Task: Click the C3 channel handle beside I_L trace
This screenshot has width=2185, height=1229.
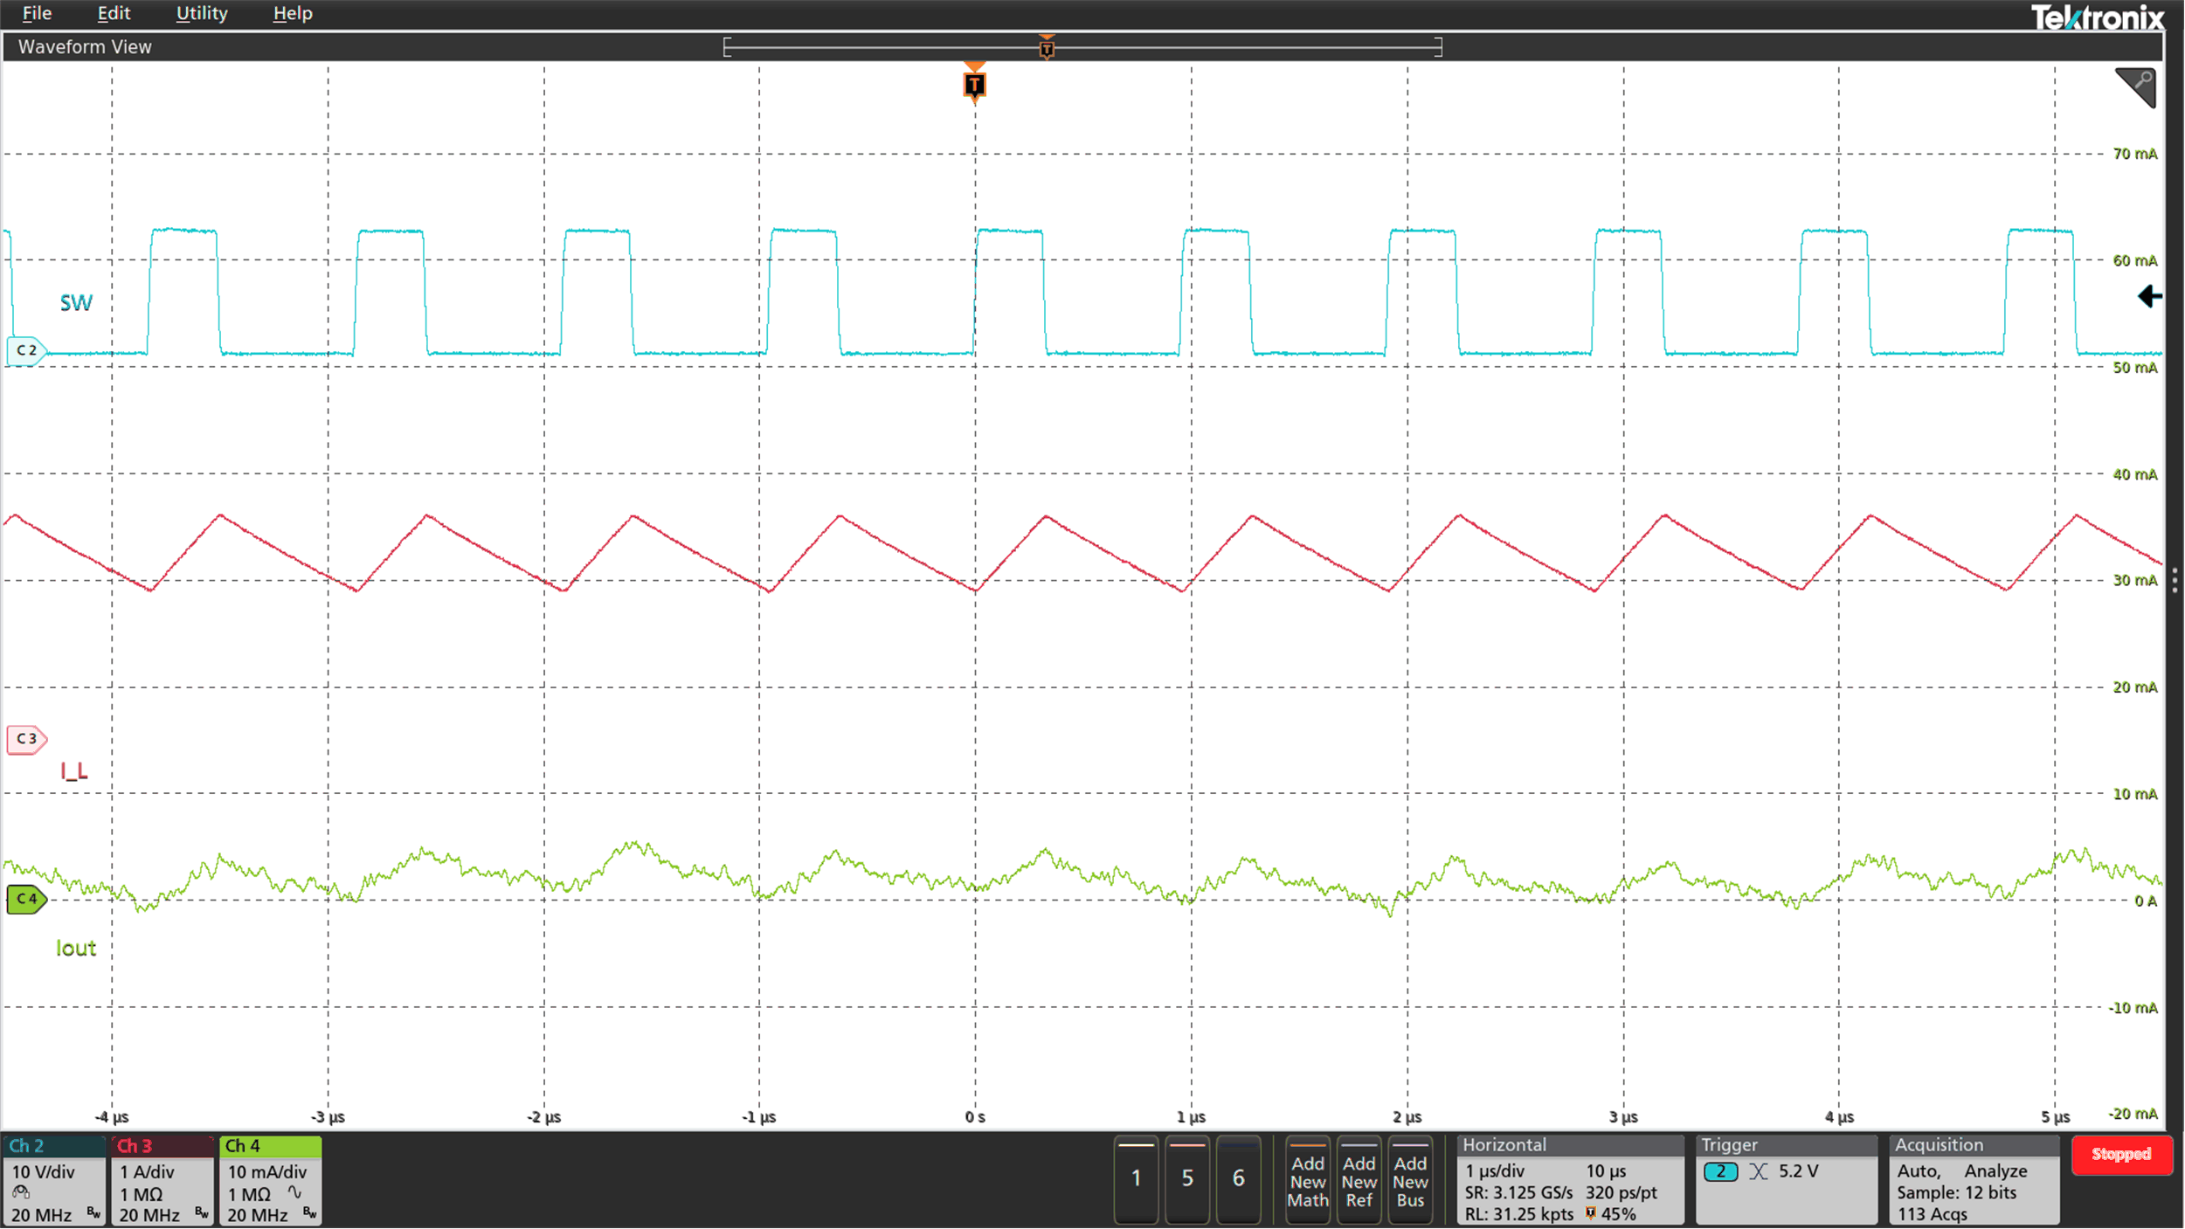Action: (x=26, y=738)
